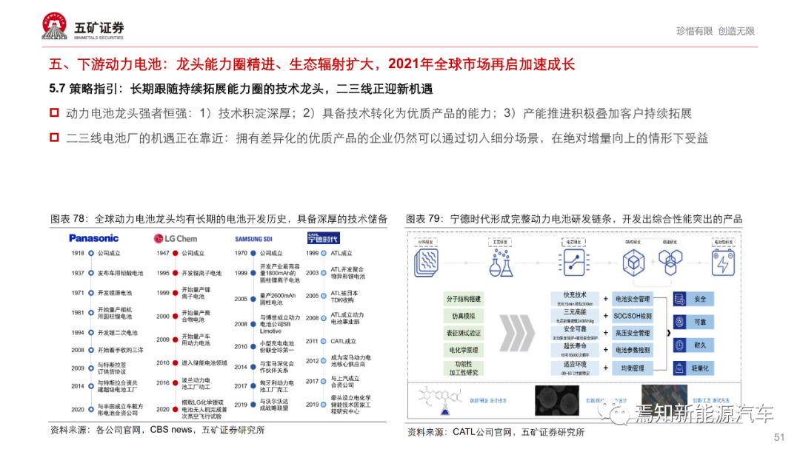
Task: Click CATL entry ATL被日本TDK收购
Action: 344,297
